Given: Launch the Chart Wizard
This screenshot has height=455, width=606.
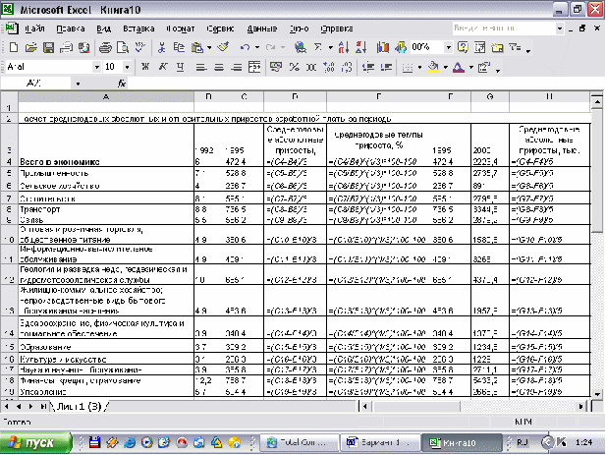Looking at the screenshot, I should click(382, 47).
